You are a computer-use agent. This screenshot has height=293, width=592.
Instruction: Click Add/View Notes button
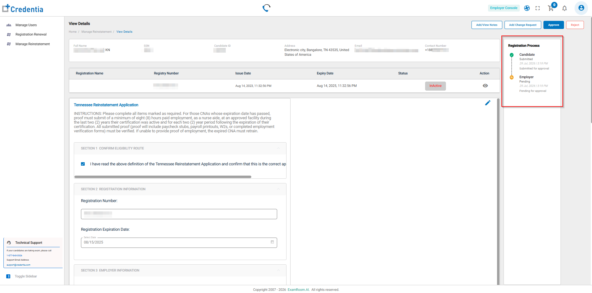pos(487,25)
